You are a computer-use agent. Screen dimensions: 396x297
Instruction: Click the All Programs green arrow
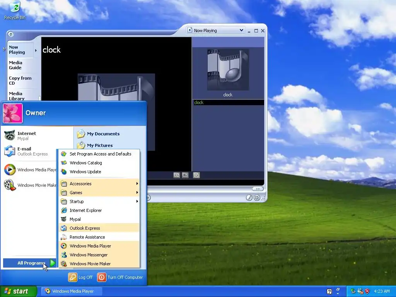53,263
